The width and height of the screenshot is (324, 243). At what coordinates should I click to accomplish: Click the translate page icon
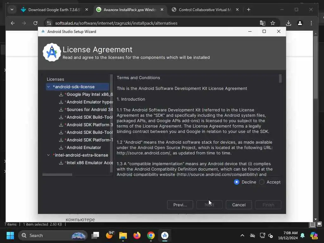(x=262, y=23)
